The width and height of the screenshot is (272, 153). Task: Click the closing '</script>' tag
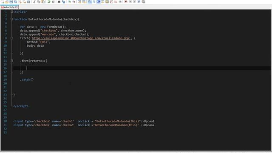click(x=21, y=106)
